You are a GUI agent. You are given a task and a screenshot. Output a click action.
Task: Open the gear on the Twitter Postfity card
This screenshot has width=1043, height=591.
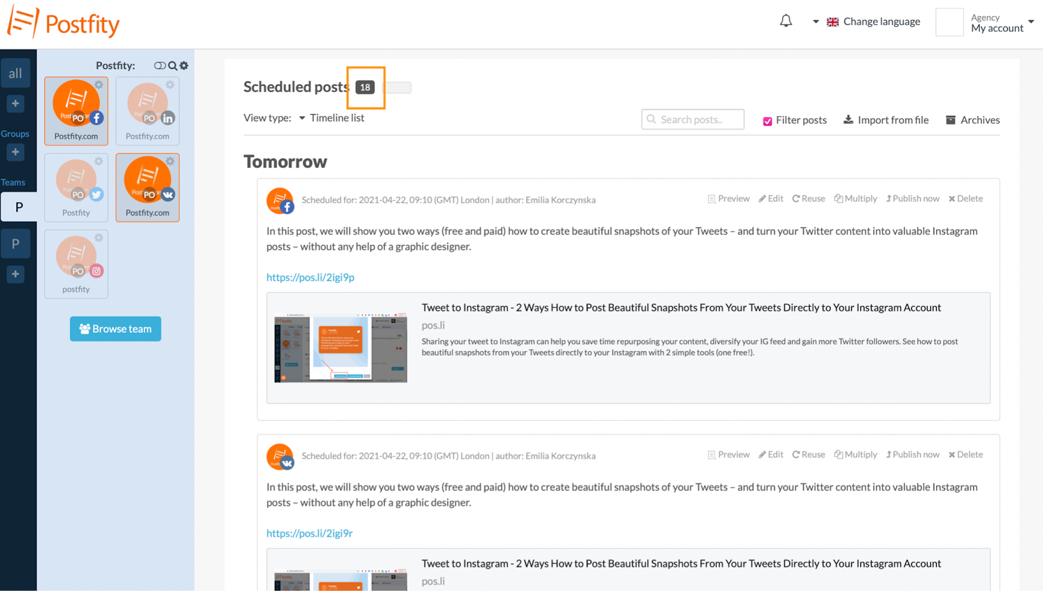[x=98, y=161]
